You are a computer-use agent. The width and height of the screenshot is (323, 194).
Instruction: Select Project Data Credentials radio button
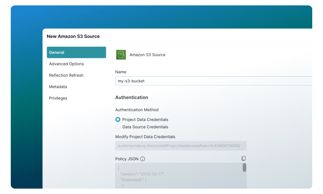click(118, 120)
